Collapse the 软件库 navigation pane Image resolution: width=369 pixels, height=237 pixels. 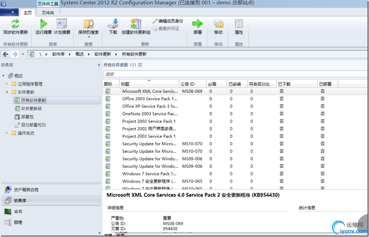[x=99, y=65]
